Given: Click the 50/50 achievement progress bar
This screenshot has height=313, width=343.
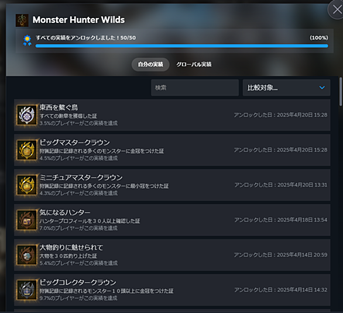Looking at the screenshot, I should pyautogui.click(x=181, y=46).
